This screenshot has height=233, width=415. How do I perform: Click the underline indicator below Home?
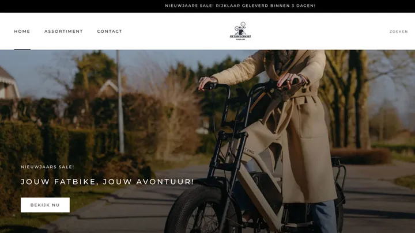point(22,49)
